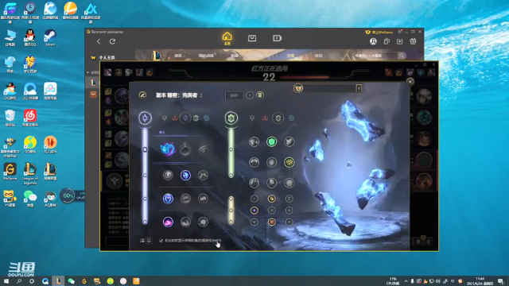509x286 pixels.
Task: Switch the rune layout to list view
Action: pos(142,240)
